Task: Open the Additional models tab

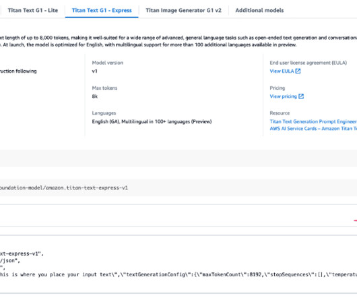Action: tap(259, 11)
